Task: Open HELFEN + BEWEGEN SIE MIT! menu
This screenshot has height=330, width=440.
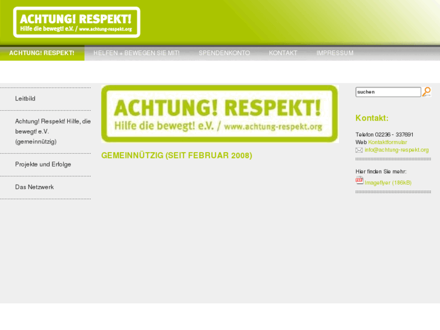Action: coord(136,53)
